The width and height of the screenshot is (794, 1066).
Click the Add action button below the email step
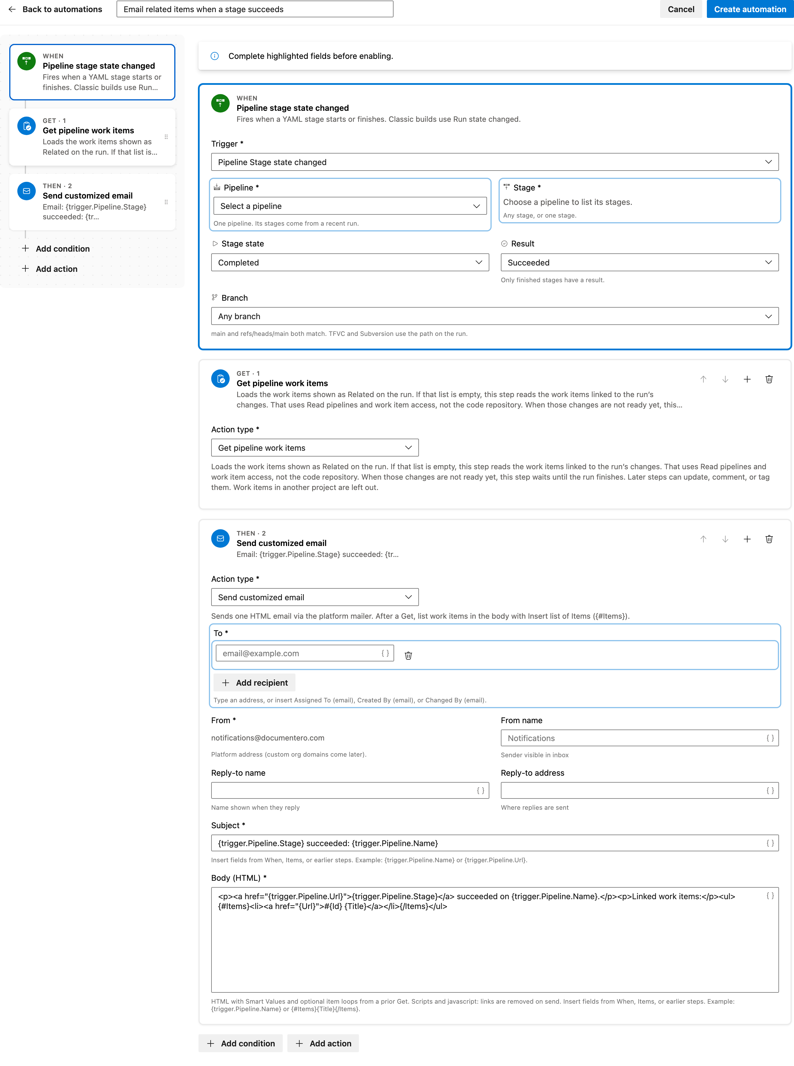point(323,1043)
